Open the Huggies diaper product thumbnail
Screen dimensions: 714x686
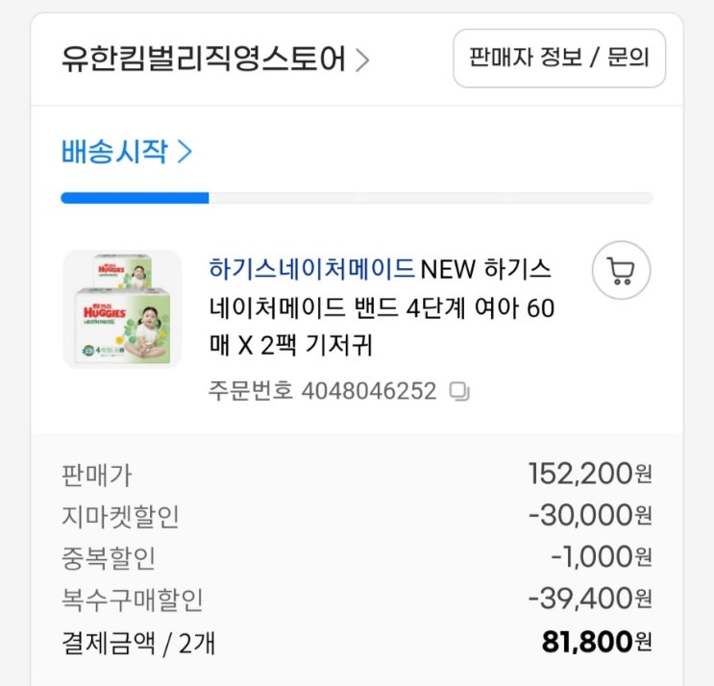(x=122, y=308)
